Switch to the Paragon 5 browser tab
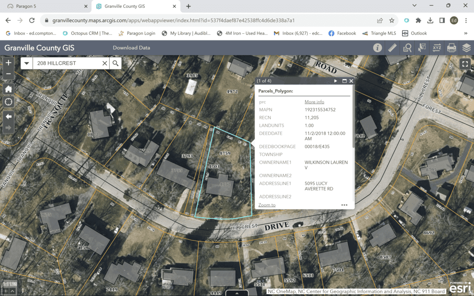Screen dimensions: 474x296 coord(45,6)
